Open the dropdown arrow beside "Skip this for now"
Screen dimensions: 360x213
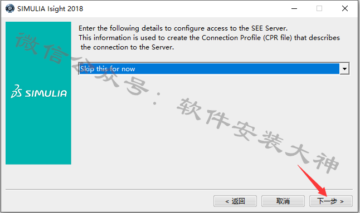tap(344, 69)
